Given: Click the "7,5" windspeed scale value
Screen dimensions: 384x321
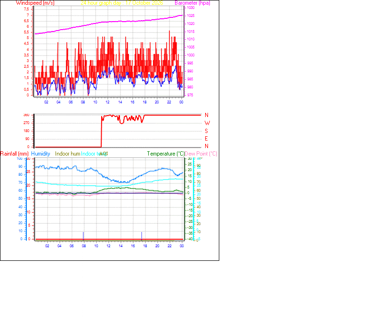Looking at the screenshot, I should tap(26, 9).
